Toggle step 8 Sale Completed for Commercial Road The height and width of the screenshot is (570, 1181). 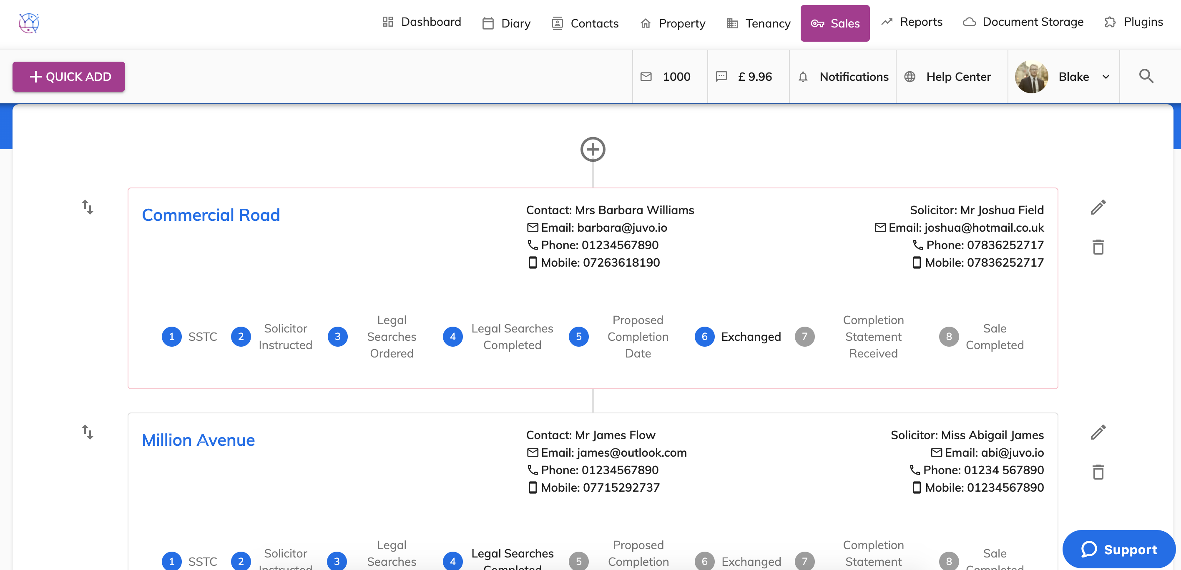coord(949,337)
